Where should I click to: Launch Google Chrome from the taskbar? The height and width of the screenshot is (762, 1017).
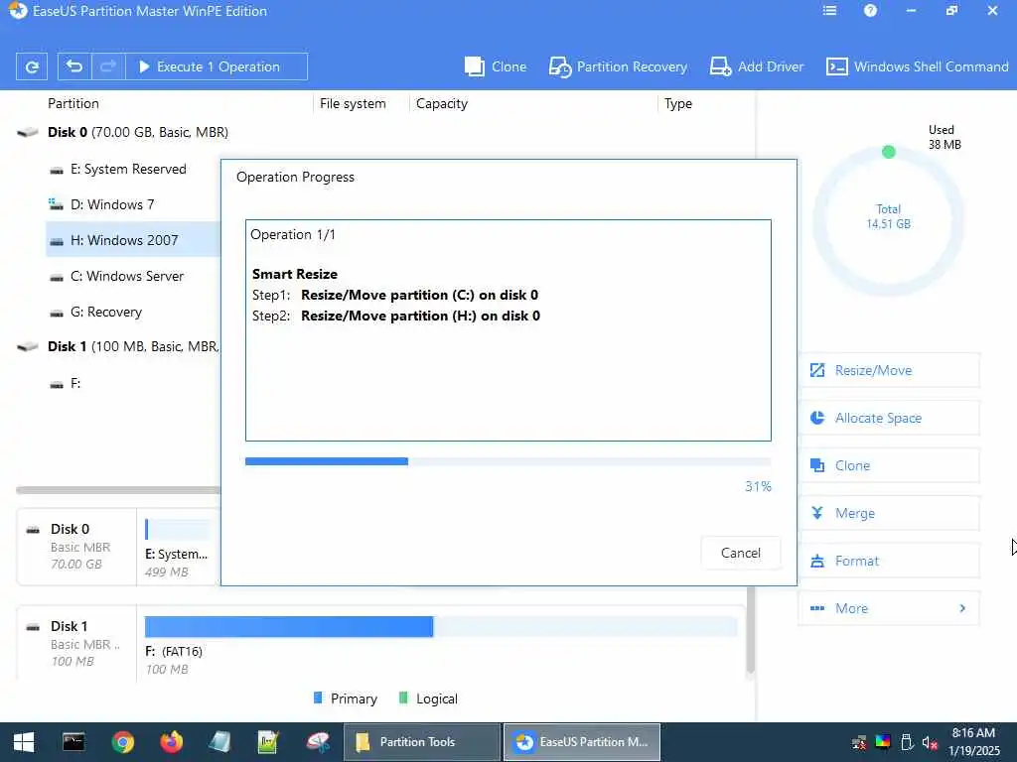[122, 742]
